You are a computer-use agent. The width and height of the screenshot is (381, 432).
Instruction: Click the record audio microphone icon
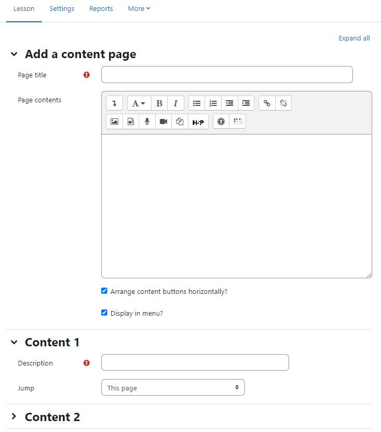coord(147,122)
